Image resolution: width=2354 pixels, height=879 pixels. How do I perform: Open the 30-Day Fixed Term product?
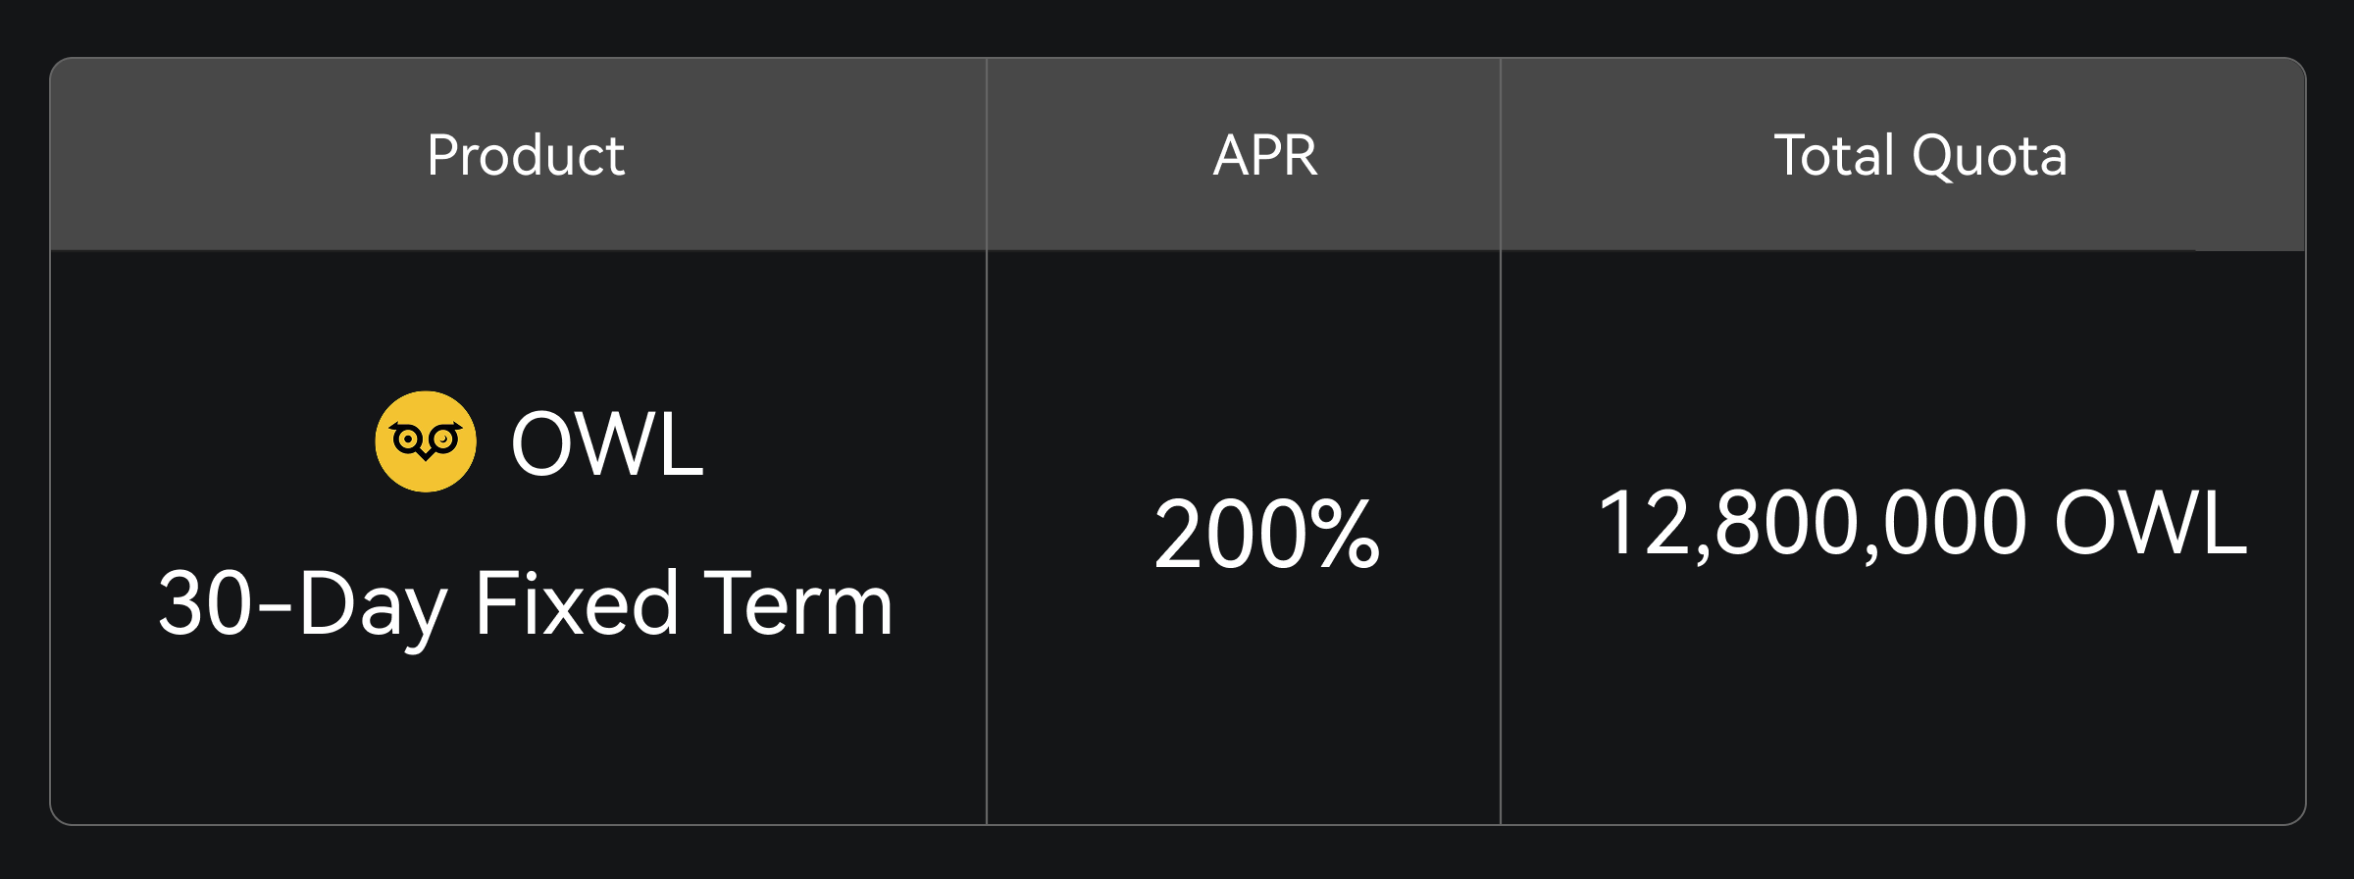click(x=526, y=603)
